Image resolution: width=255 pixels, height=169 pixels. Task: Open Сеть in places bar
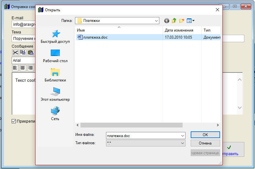tap(55, 114)
